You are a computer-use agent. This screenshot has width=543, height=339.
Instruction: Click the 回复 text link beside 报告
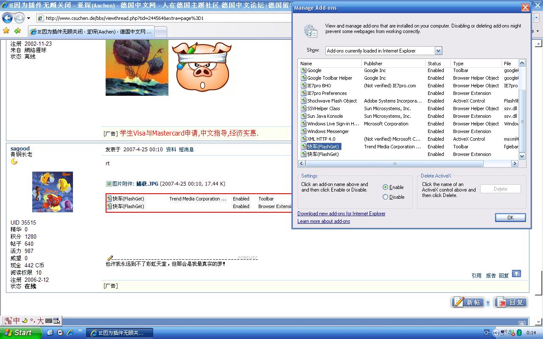[x=504, y=275]
